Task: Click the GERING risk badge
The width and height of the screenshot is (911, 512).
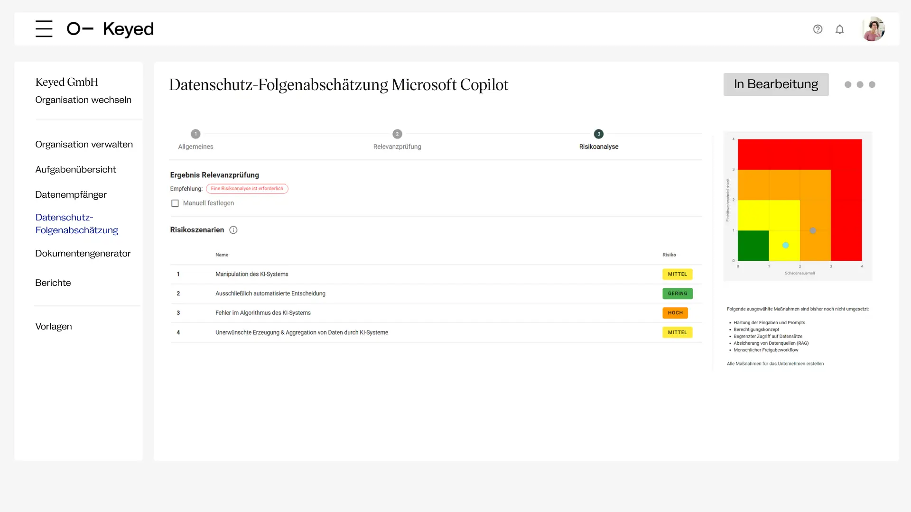Action: click(x=678, y=294)
